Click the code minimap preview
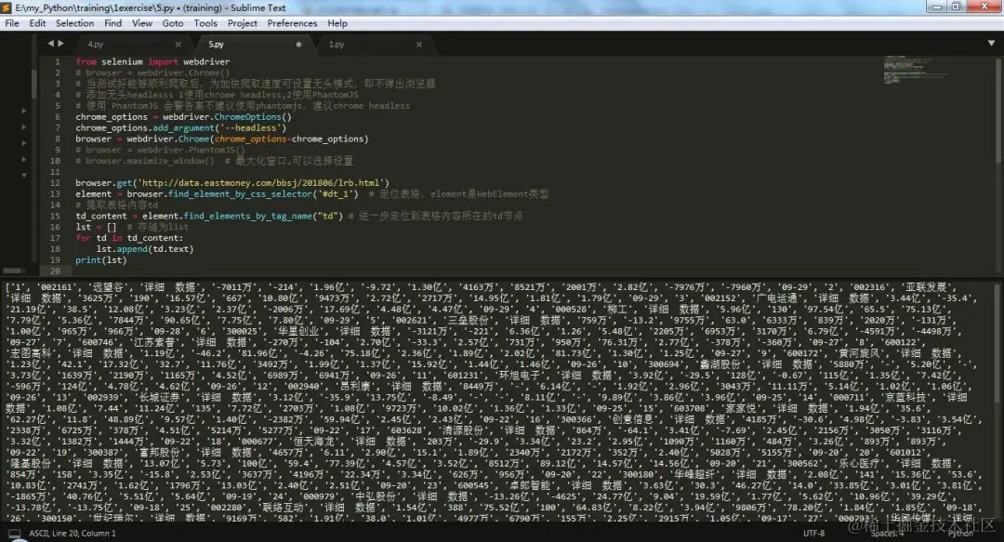Image resolution: width=1004 pixels, height=542 pixels. pyautogui.click(x=915, y=71)
